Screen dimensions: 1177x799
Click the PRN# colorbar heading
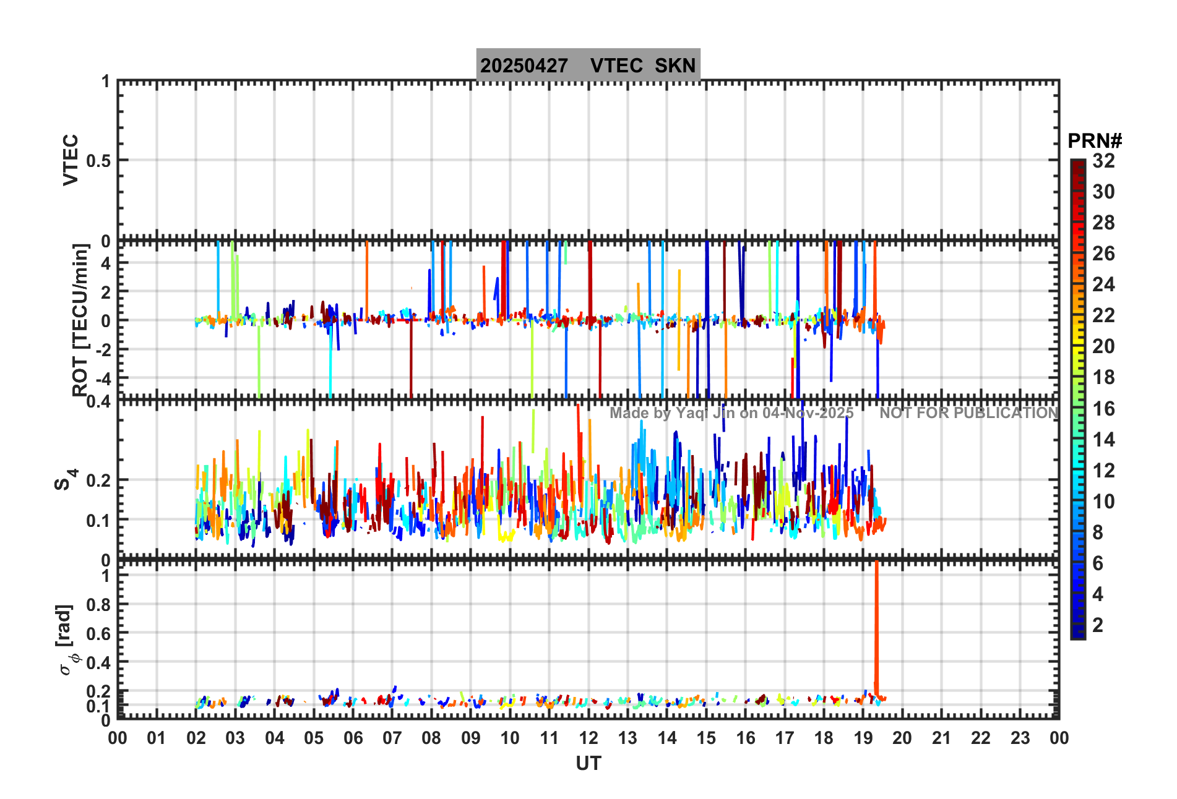coord(1094,141)
